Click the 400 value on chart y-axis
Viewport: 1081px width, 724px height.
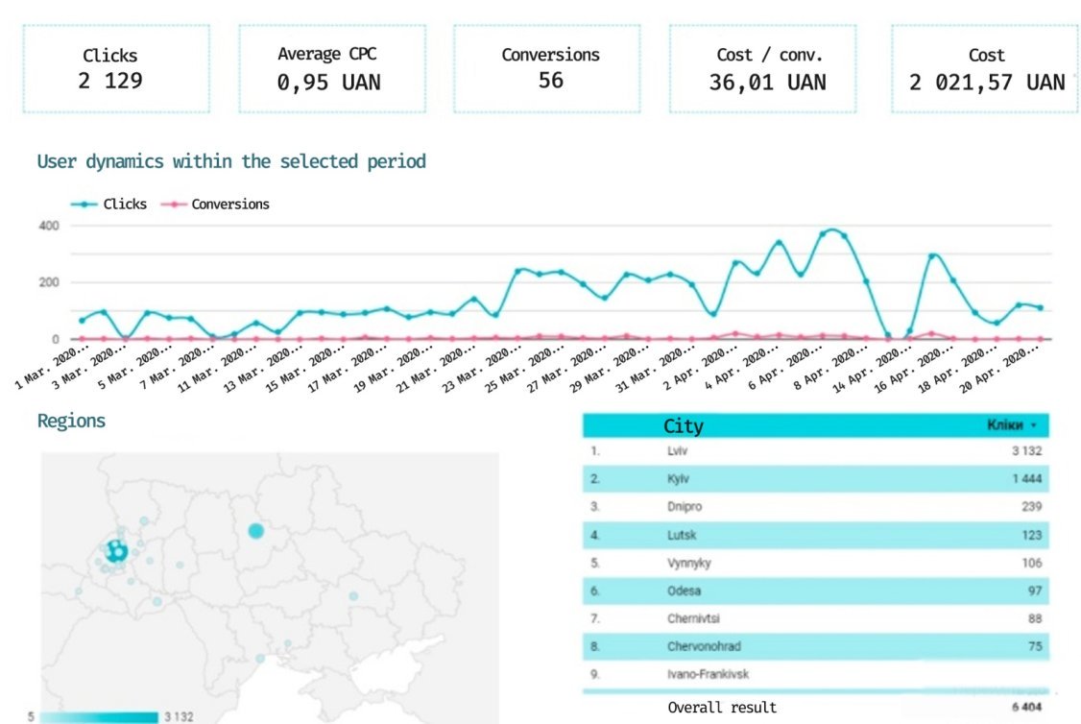[49, 226]
